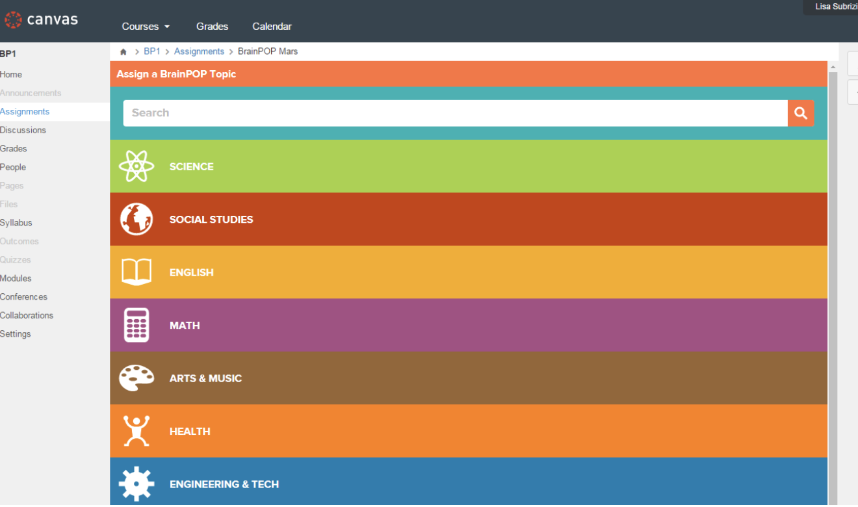The width and height of the screenshot is (858, 507).
Task: Open Syllabus in course sidebar
Action: (x=16, y=223)
